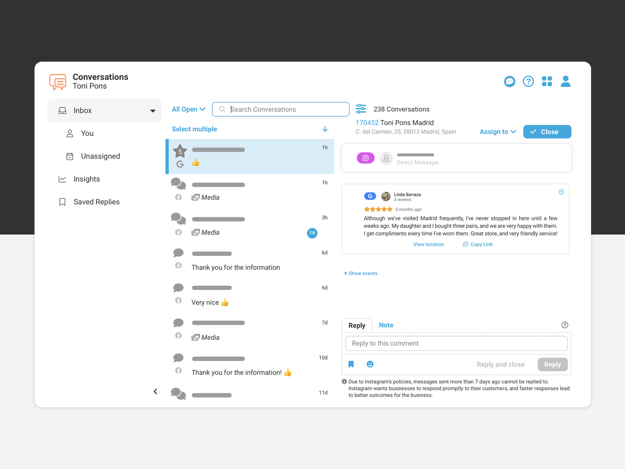Click the conversation filter sliders icon
The image size is (625, 469).
click(x=361, y=109)
